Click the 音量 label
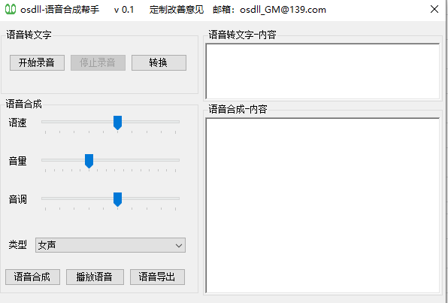448x303 pixels. pos(18,161)
